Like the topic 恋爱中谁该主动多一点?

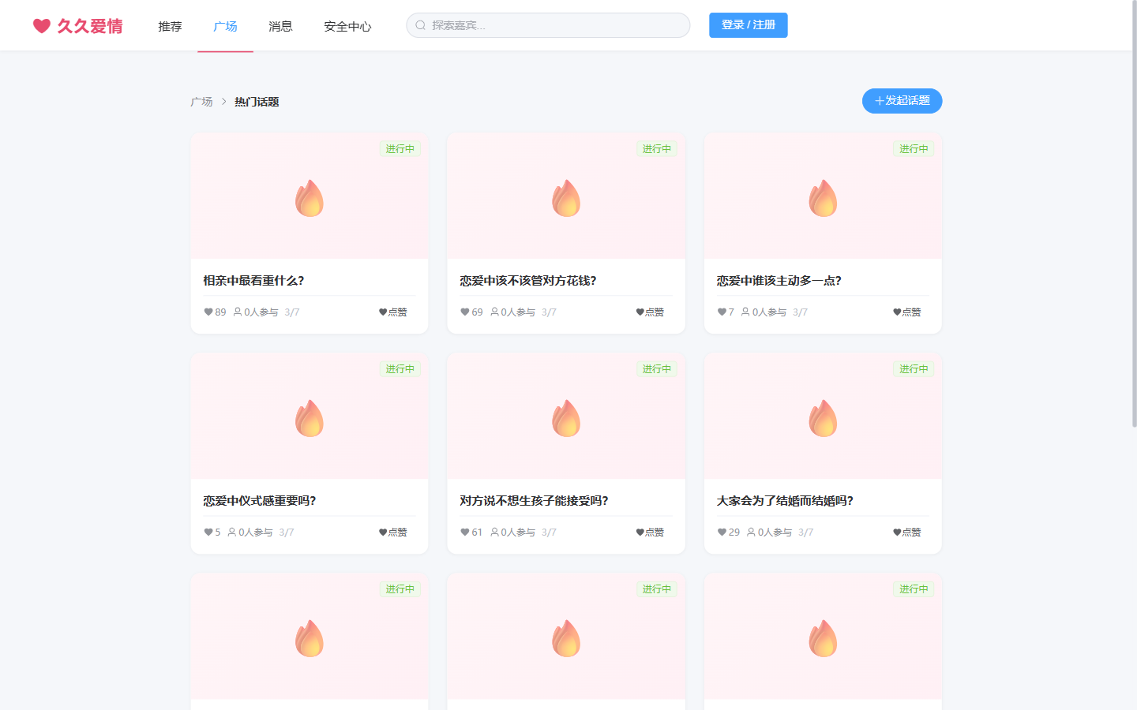click(906, 312)
